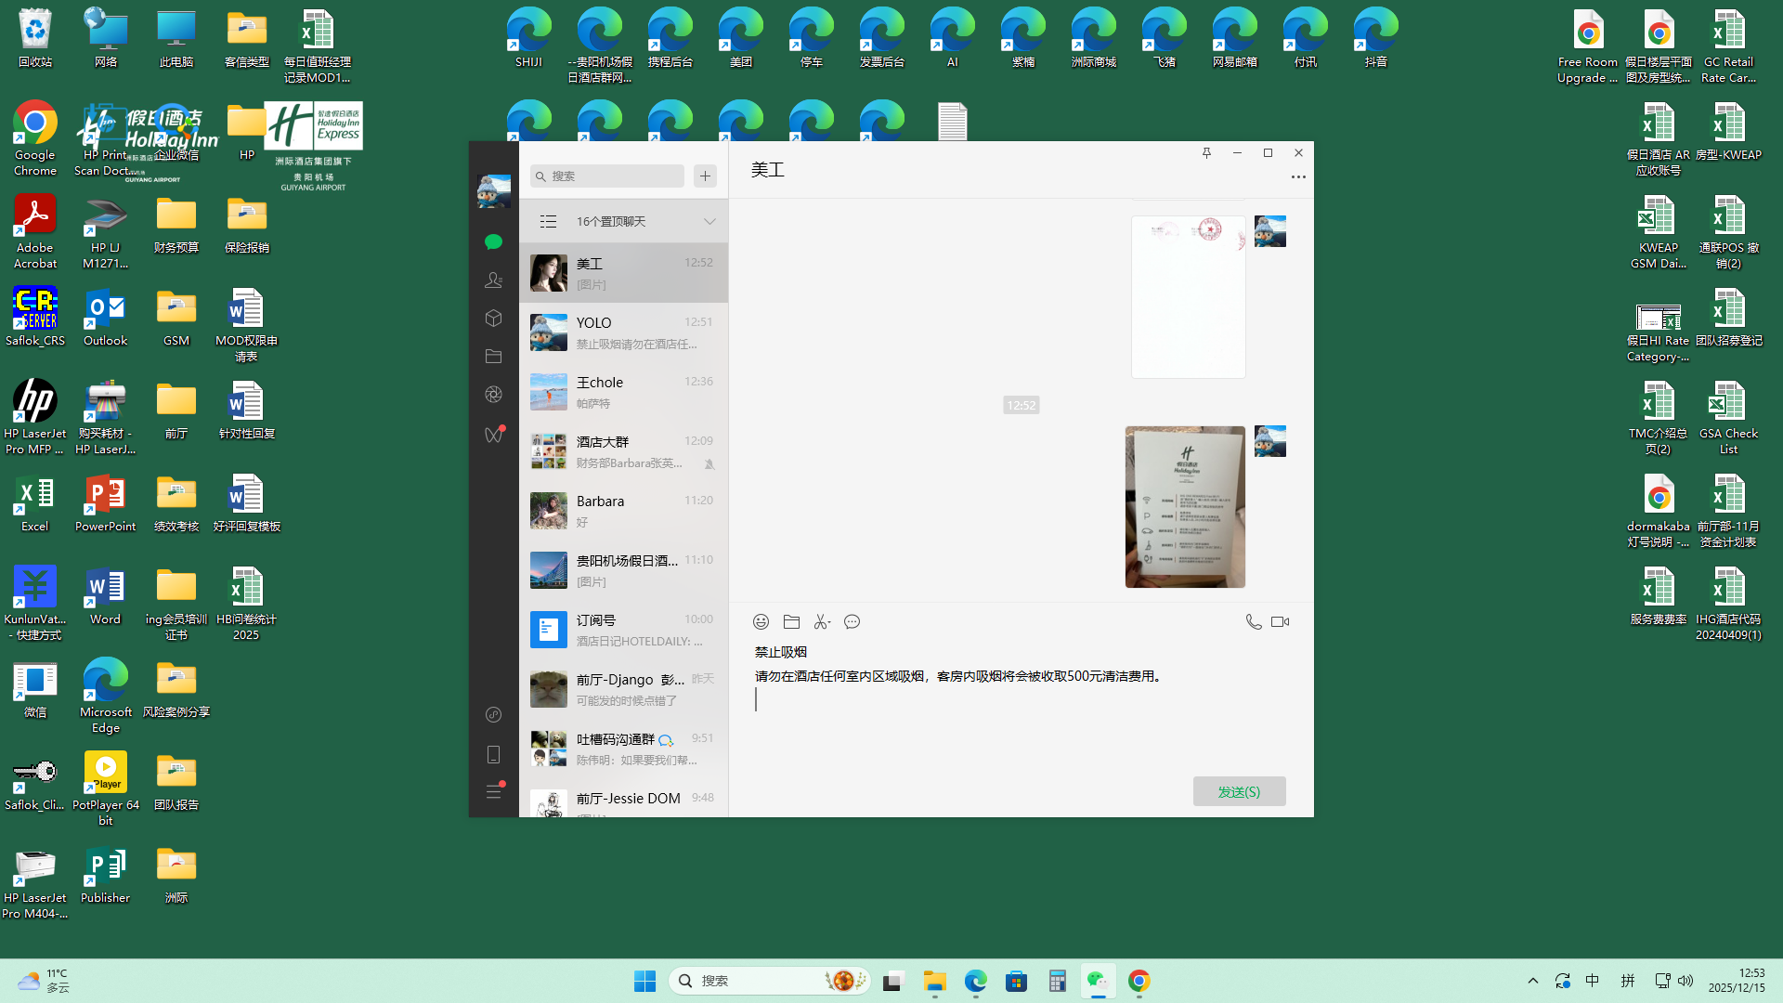This screenshot has width=1783, height=1003.
Task: Open the sidebar hamburger settings menu
Action: coord(493,792)
